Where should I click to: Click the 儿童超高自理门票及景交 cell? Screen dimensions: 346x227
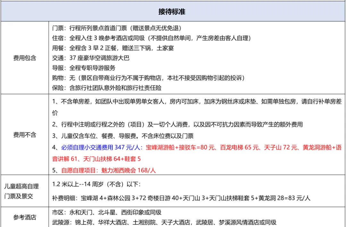25,191
